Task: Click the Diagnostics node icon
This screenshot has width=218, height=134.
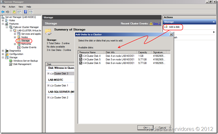Action: [x=7, y=51]
